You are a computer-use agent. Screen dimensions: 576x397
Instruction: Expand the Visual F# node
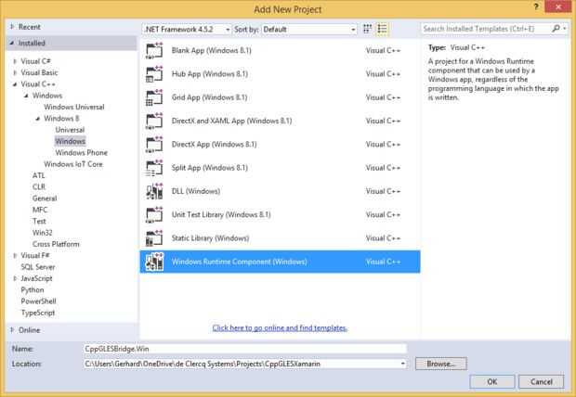point(15,256)
